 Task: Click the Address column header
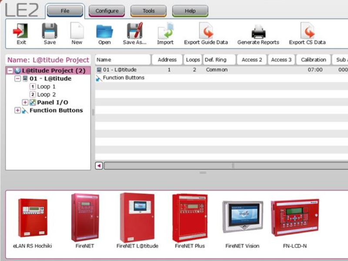167,60
